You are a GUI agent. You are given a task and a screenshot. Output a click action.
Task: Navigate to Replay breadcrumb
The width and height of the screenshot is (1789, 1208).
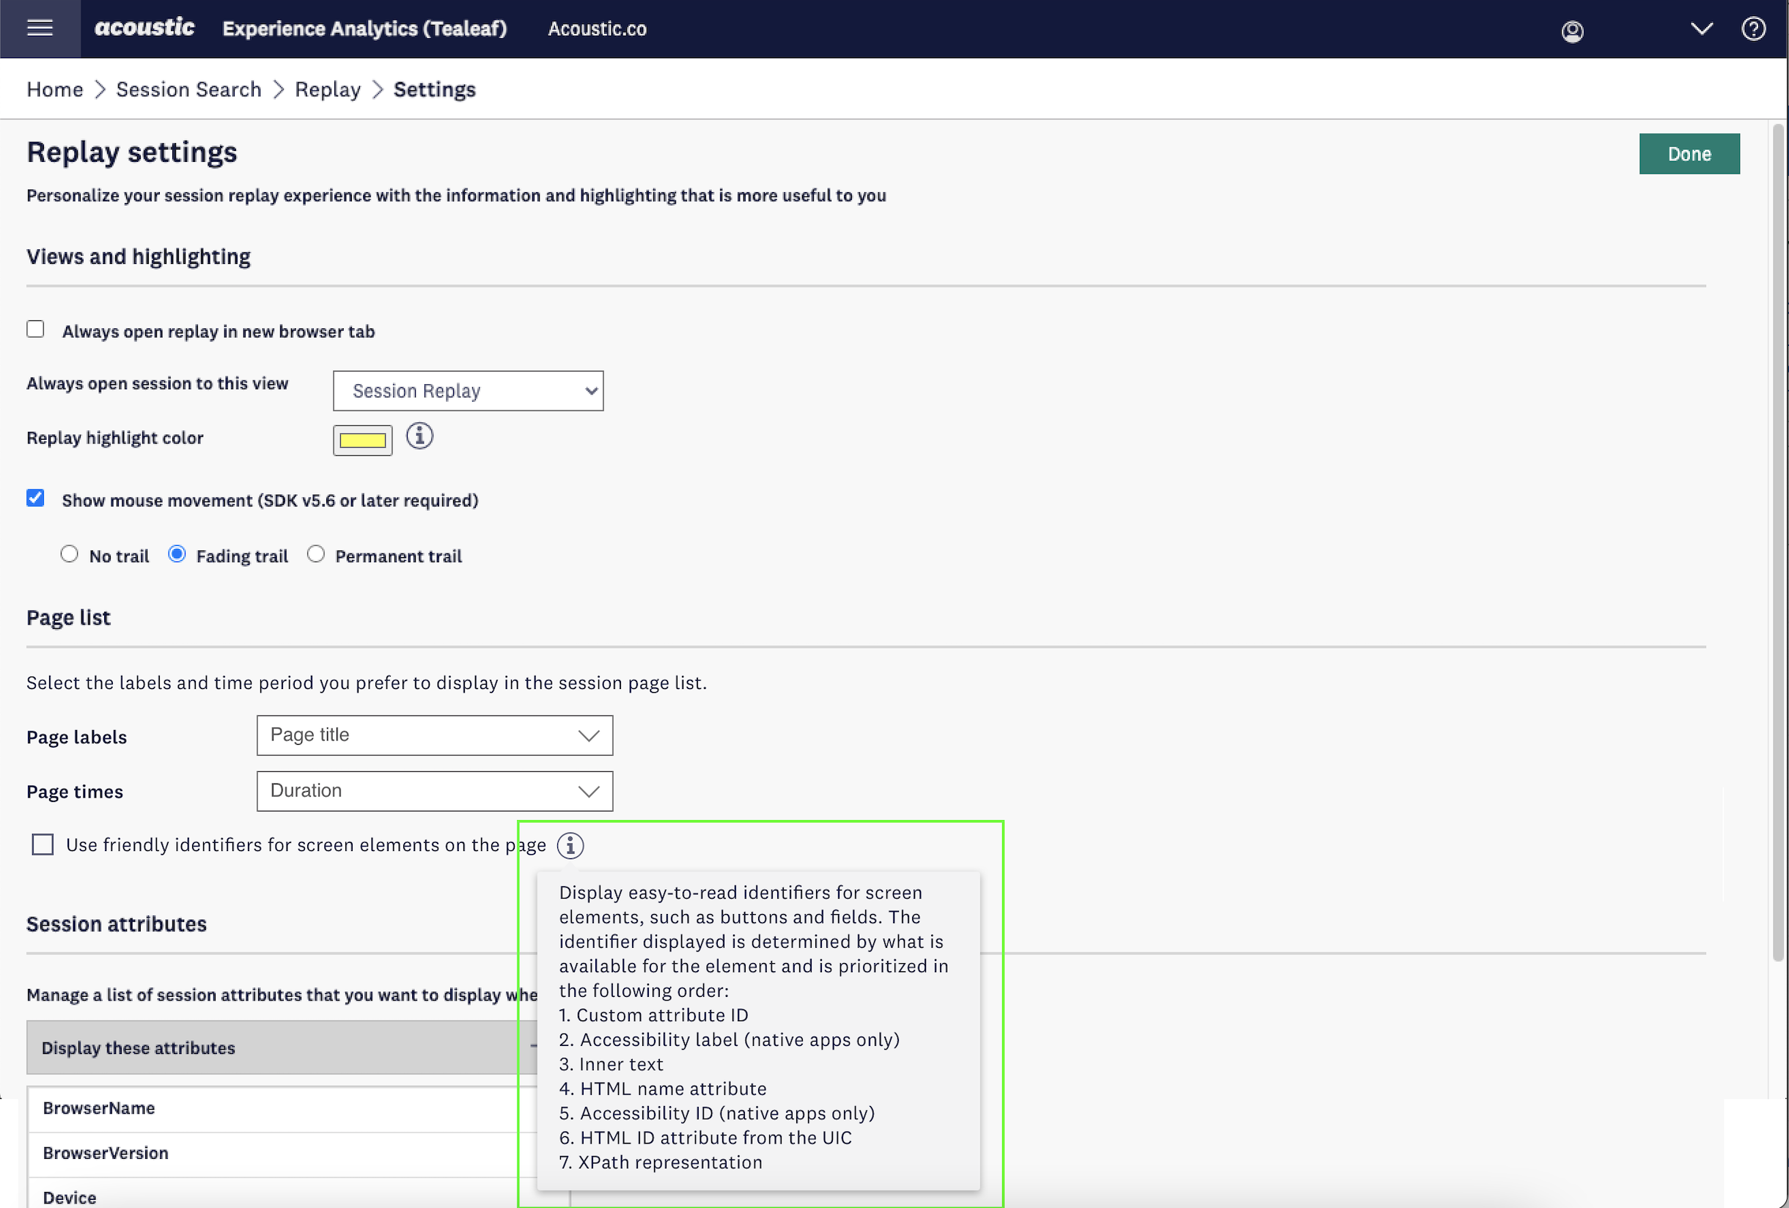tap(327, 90)
